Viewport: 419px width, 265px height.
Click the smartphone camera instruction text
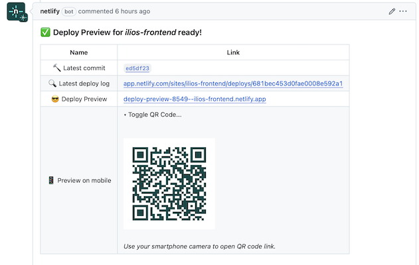click(x=199, y=246)
